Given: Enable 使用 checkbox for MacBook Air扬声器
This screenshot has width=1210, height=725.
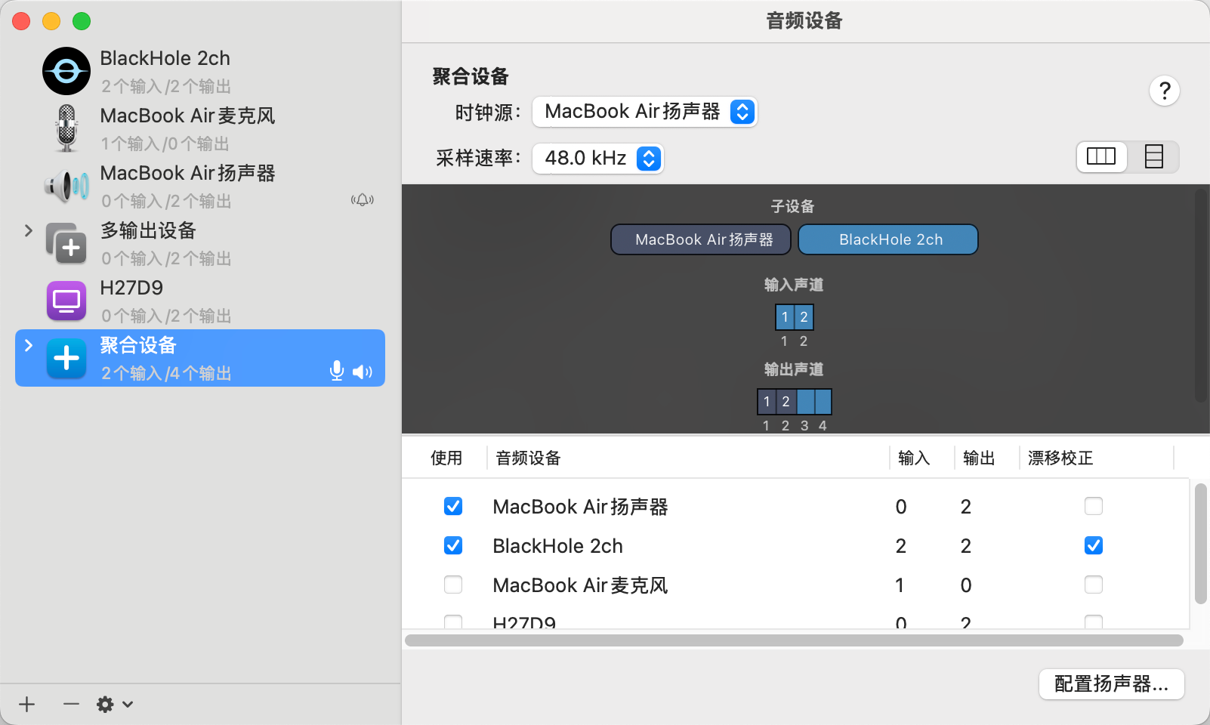Looking at the screenshot, I should pos(453,506).
